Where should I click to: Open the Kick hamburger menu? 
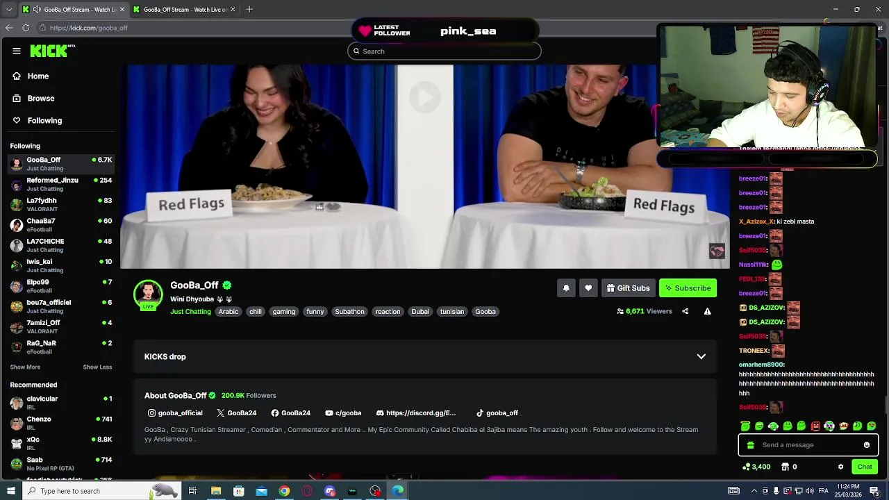(x=17, y=51)
